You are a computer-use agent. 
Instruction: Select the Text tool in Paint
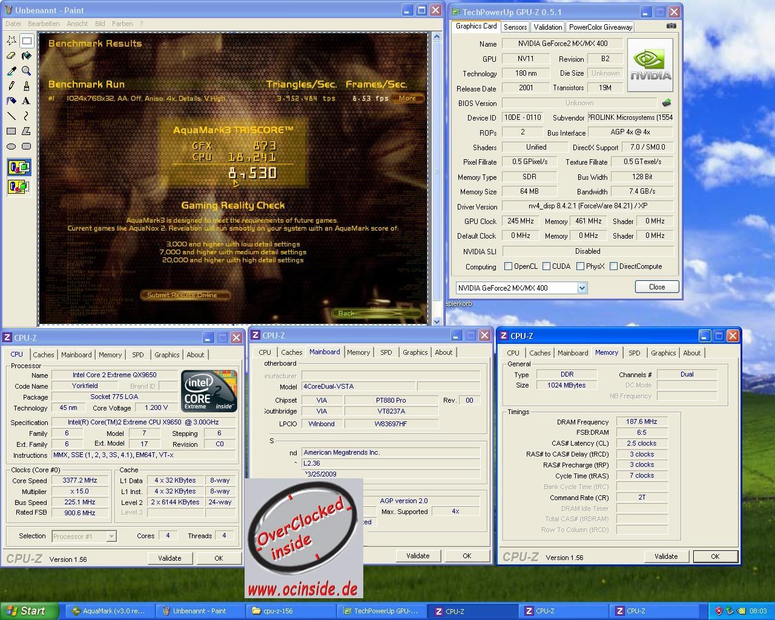(27, 101)
